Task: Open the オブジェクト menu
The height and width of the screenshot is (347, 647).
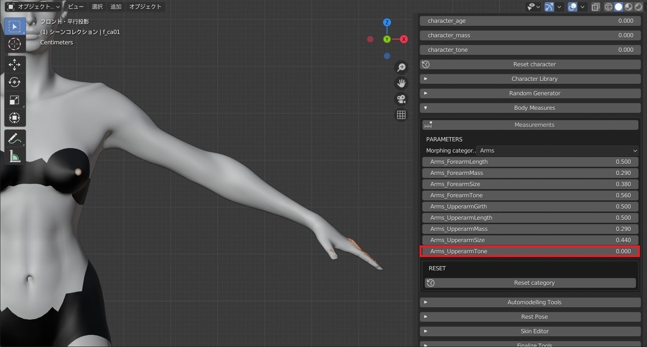Action: (x=145, y=6)
